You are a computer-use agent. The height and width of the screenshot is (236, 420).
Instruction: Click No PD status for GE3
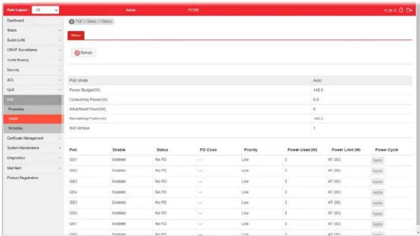[161, 182]
